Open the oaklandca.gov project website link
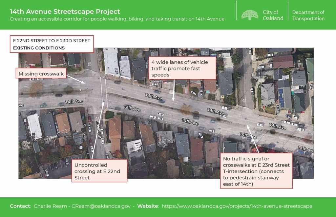This screenshot has width=336, height=217. click(x=237, y=206)
